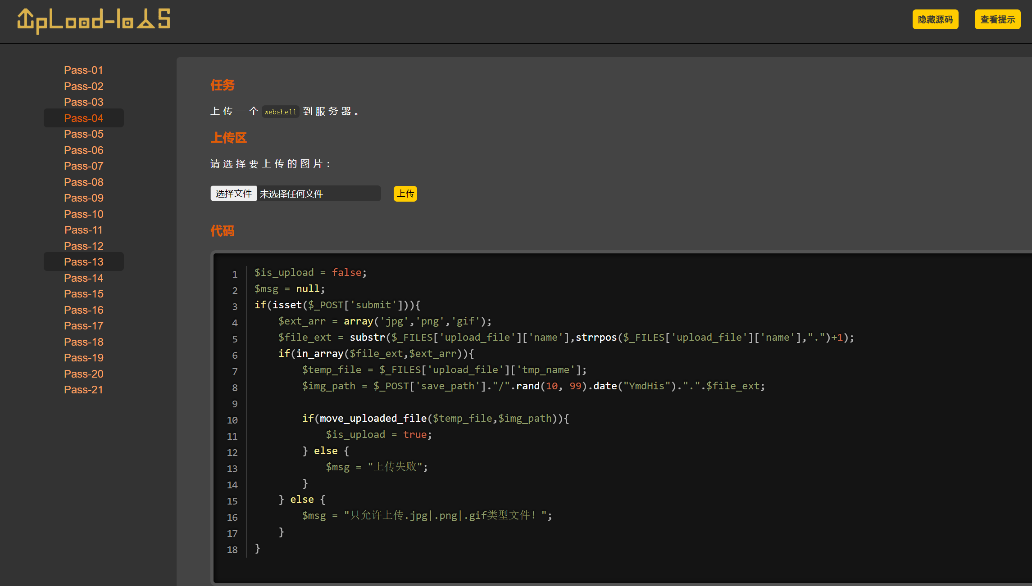The image size is (1032, 586).
Task: Open the Pass-02 level
Action: pyautogui.click(x=83, y=86)
